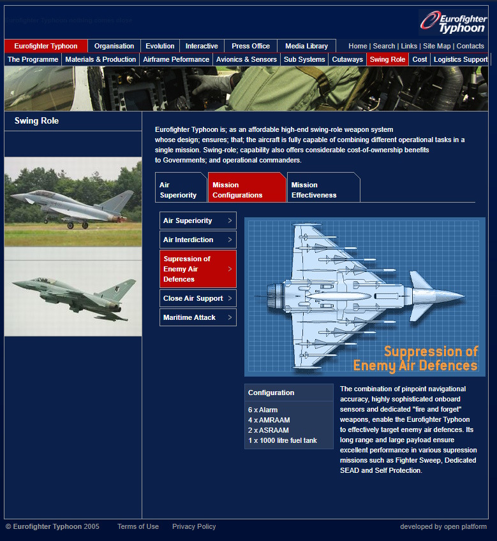Open the Eurofighter Typhoon main tab
This screenshot has height=541, width=497.
pos(46,46)
